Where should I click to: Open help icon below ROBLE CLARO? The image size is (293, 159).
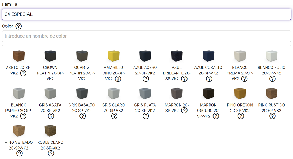coord(51,154)
